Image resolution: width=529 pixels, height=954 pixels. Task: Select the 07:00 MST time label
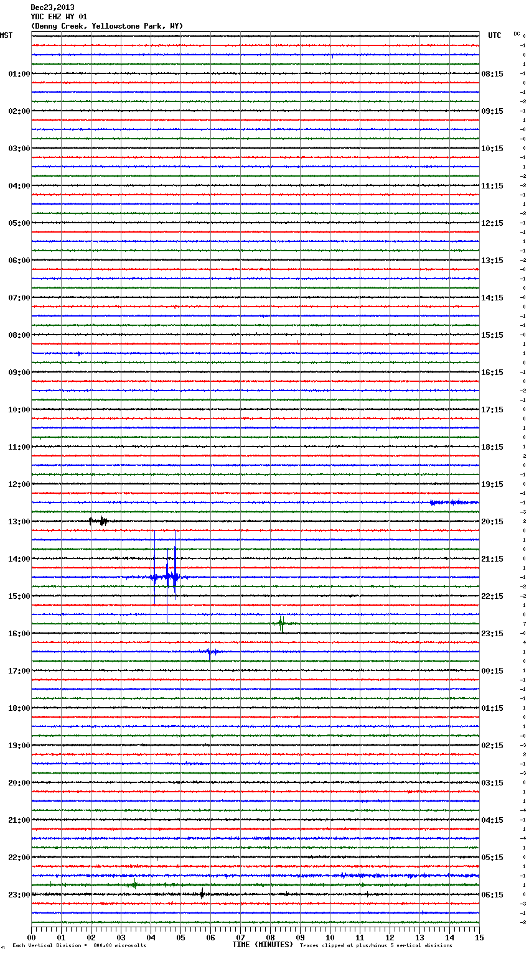(x=19, y=298)
